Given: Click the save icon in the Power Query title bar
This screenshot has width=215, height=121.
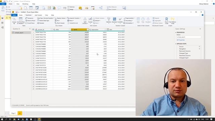Looking at the screenshot, I should (16, 12).
